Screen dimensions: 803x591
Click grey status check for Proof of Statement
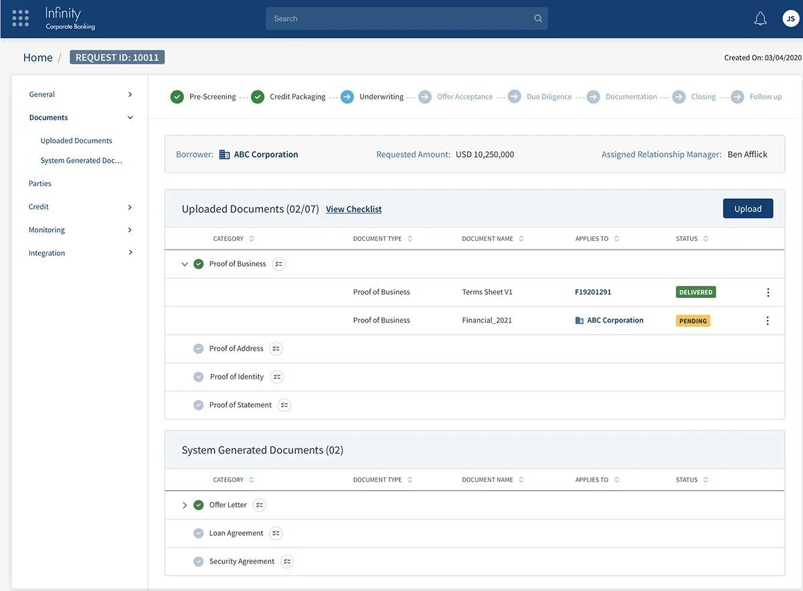pyautogui.click(x=198, y=405)
